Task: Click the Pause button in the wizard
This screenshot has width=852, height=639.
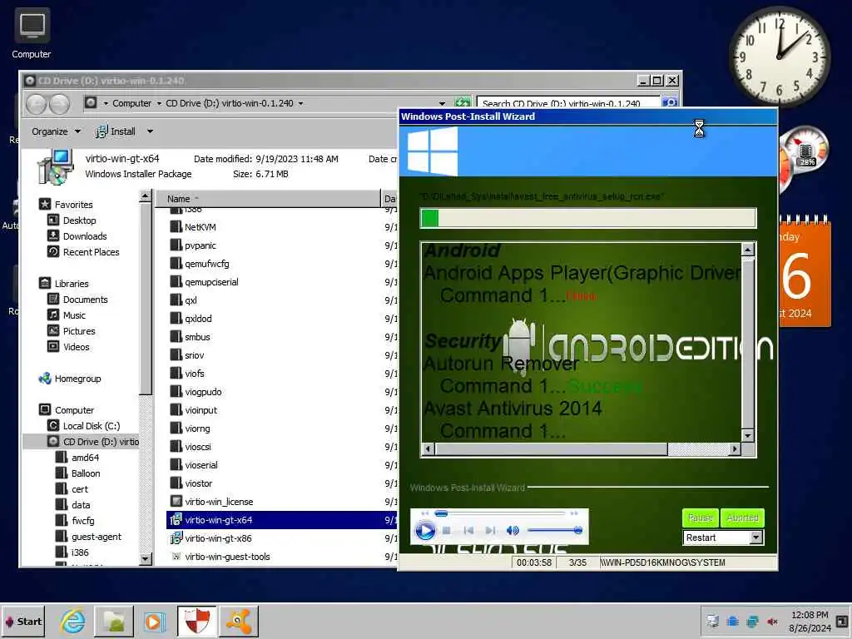Action: (701, 518)
